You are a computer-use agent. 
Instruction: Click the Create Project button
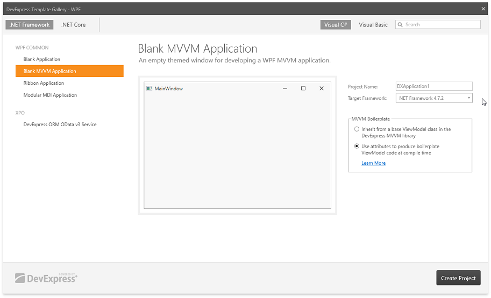[x=458, y=278]
